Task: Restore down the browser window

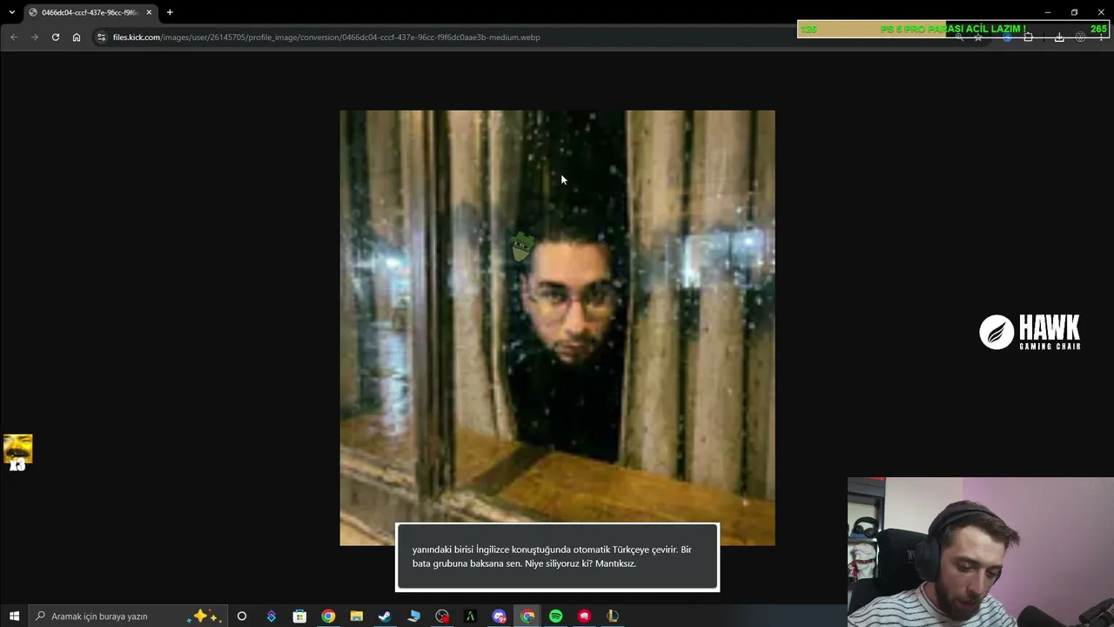Action: (x=1074, y=12)
